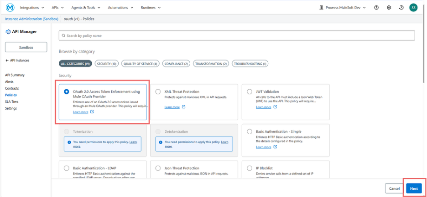The height and width of the screenshot is (197, 427).
Task: Select the XML Threat Protection radio button
Action: [x=158, y=92]
